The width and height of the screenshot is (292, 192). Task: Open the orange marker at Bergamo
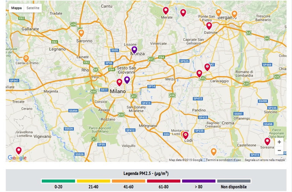coord(234,14)
